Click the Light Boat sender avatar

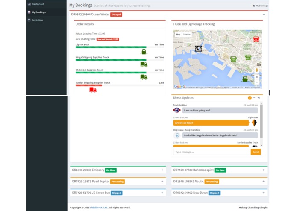pyautogui.click(x=254, y=123)
